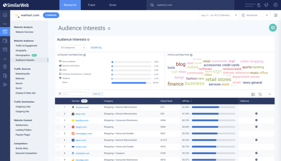
Task: Open the Worldwide country dropdown
Action: (254, 15)
